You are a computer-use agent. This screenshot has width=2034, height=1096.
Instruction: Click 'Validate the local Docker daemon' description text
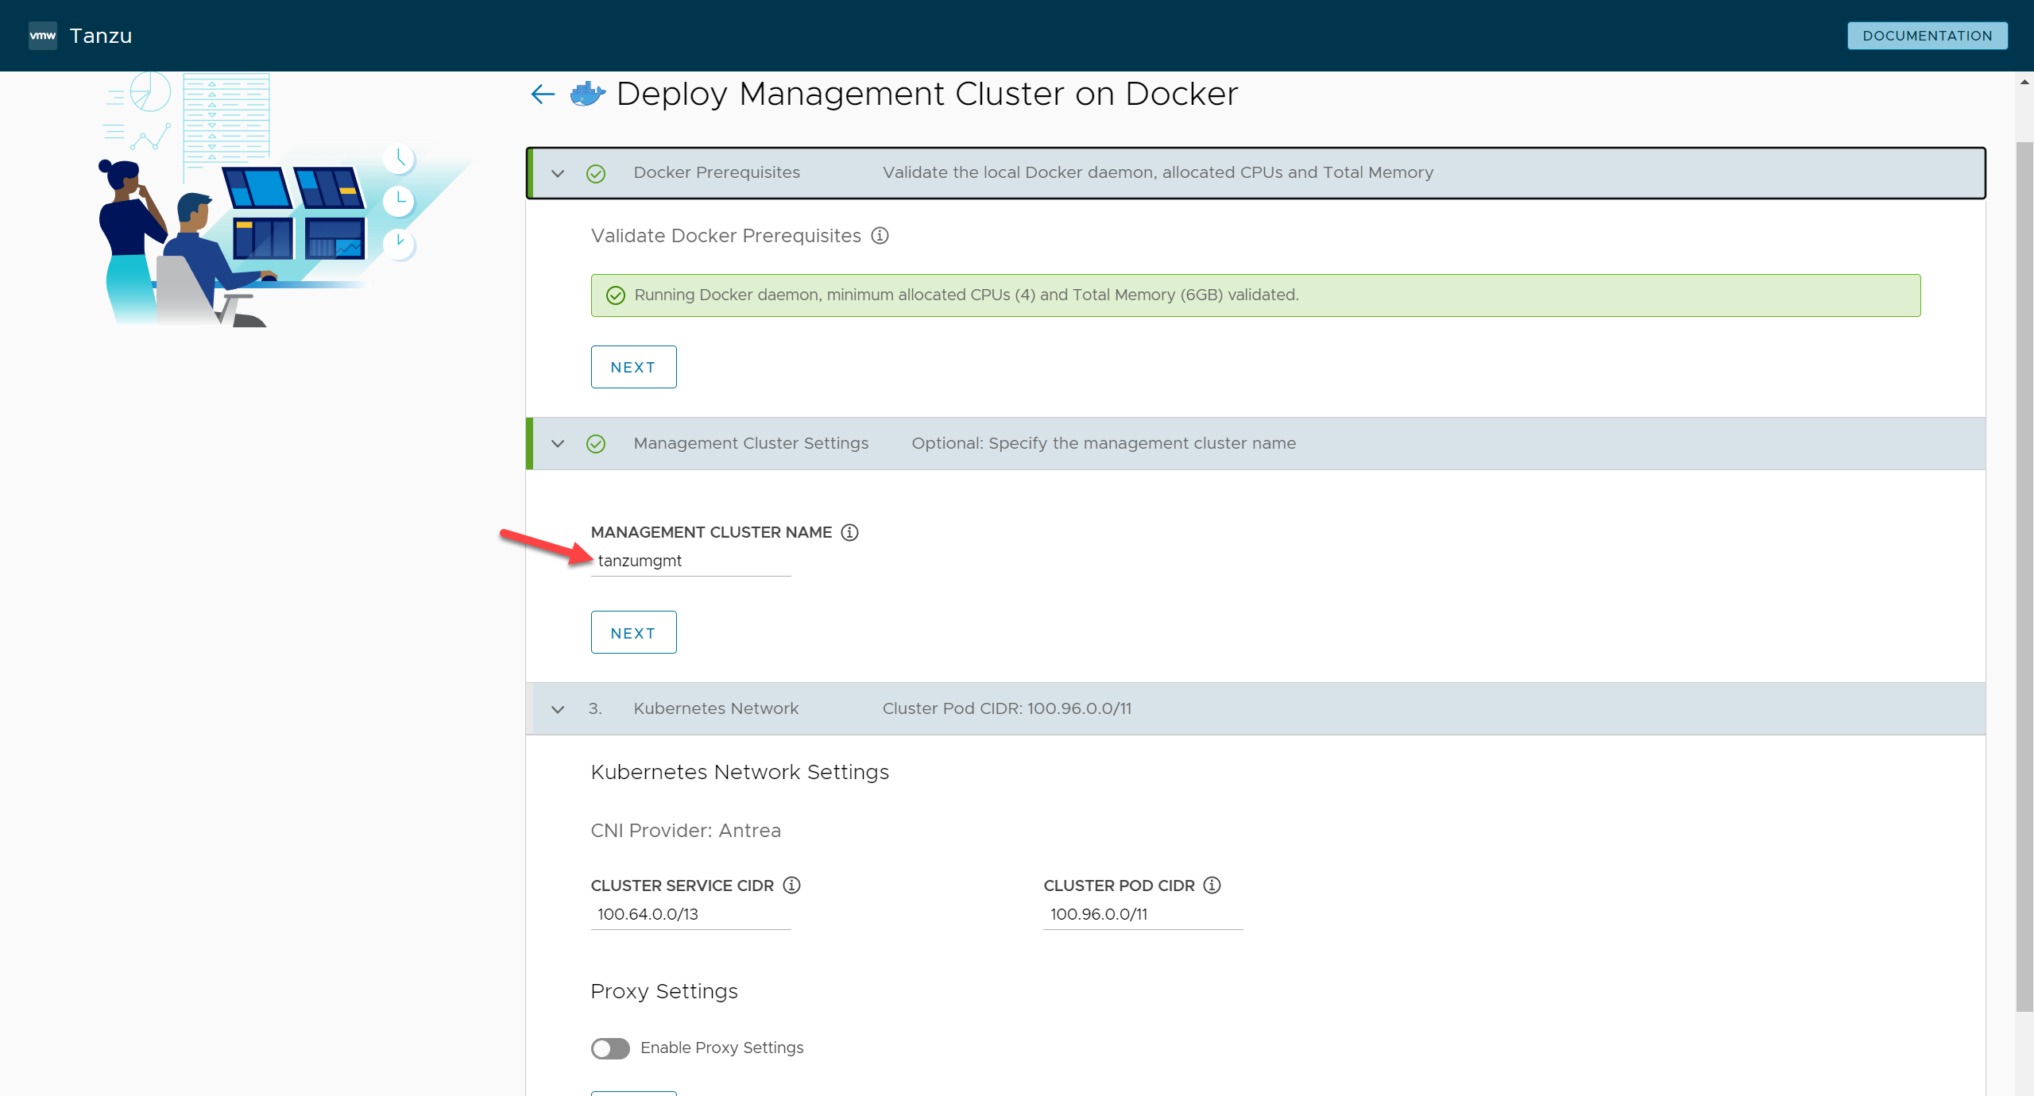(x=1158, y=172)
